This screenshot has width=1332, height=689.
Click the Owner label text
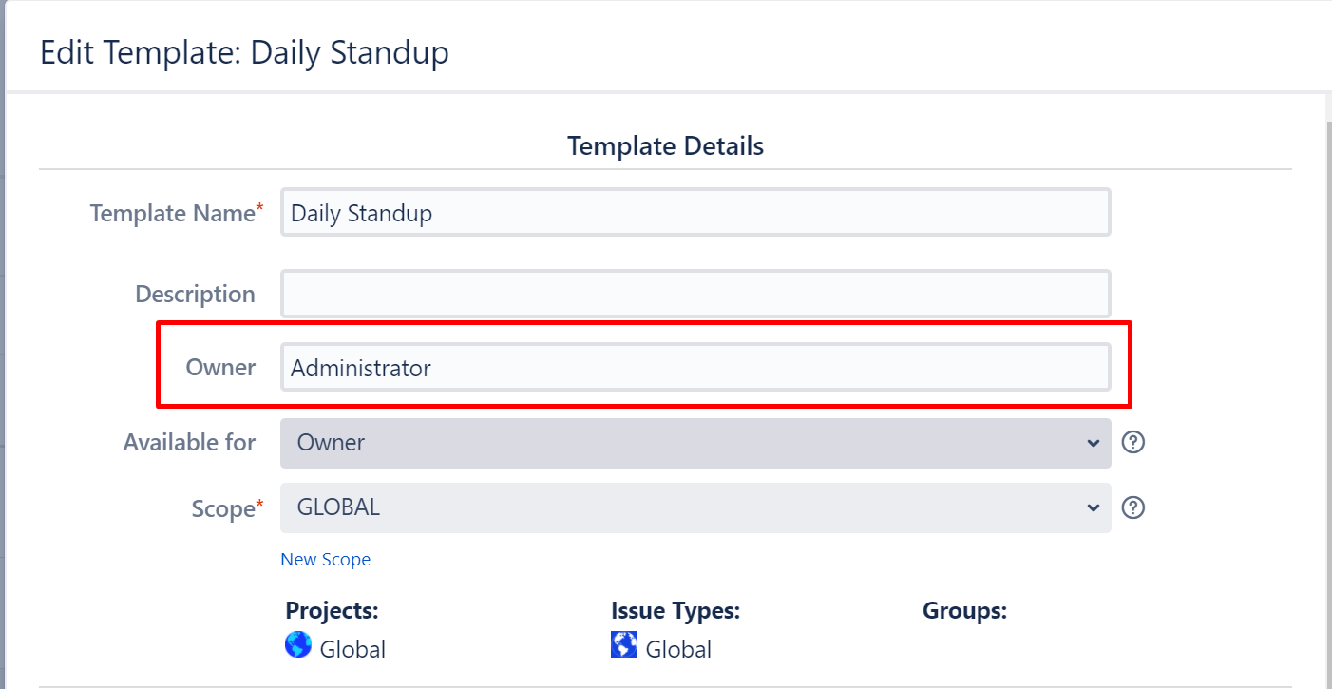point(220,368)
